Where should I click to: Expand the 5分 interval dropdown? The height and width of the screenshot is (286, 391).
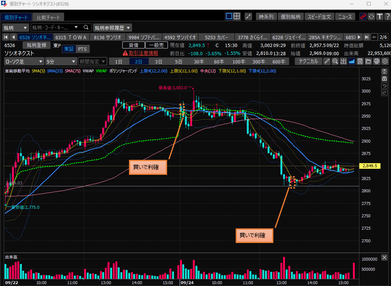[60, 62]
